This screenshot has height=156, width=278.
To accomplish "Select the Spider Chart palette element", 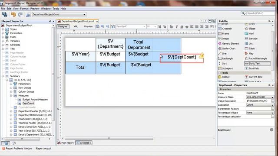I will (x=227, y=48).
